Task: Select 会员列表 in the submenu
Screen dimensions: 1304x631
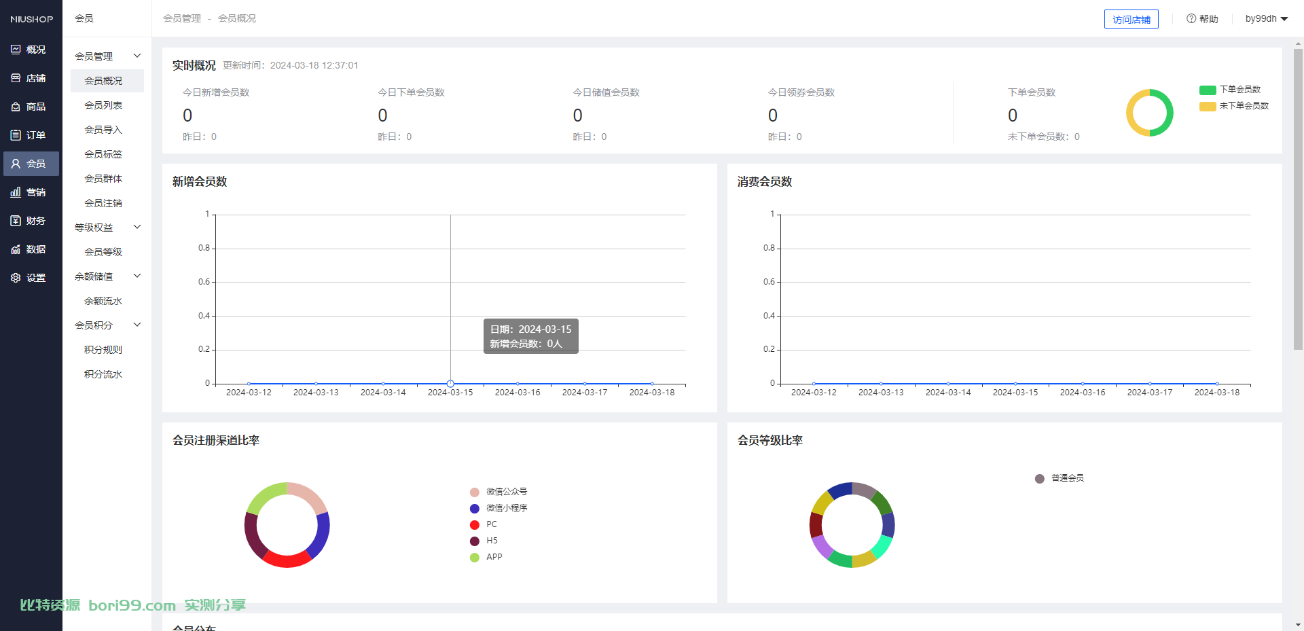Action: [x=103, y=105]
